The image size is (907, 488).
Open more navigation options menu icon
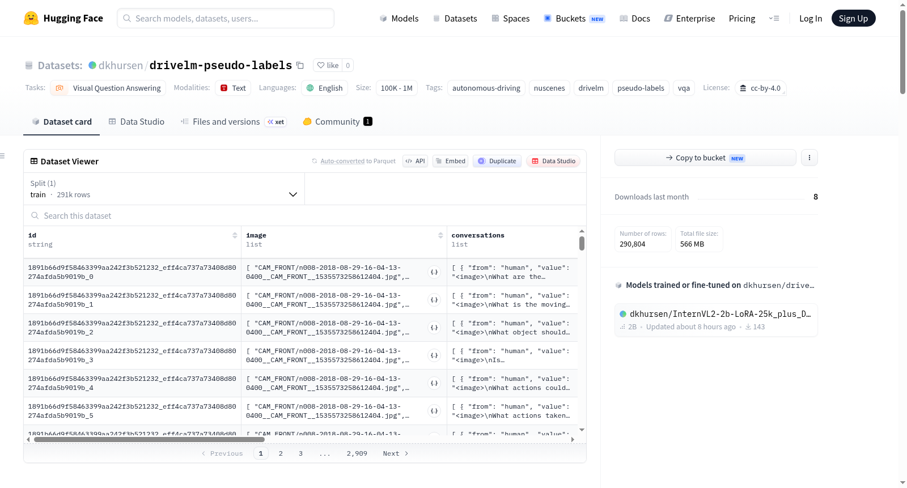(774, 18)
